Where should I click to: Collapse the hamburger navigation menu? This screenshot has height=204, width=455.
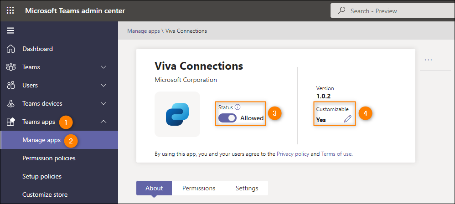point(10,31)
